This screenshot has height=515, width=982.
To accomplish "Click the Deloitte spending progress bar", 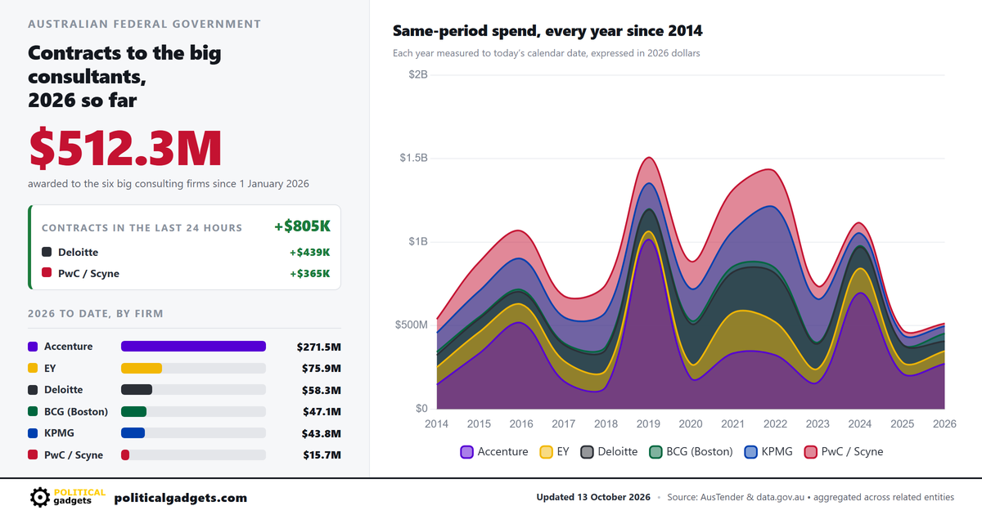I will [193, 390].
